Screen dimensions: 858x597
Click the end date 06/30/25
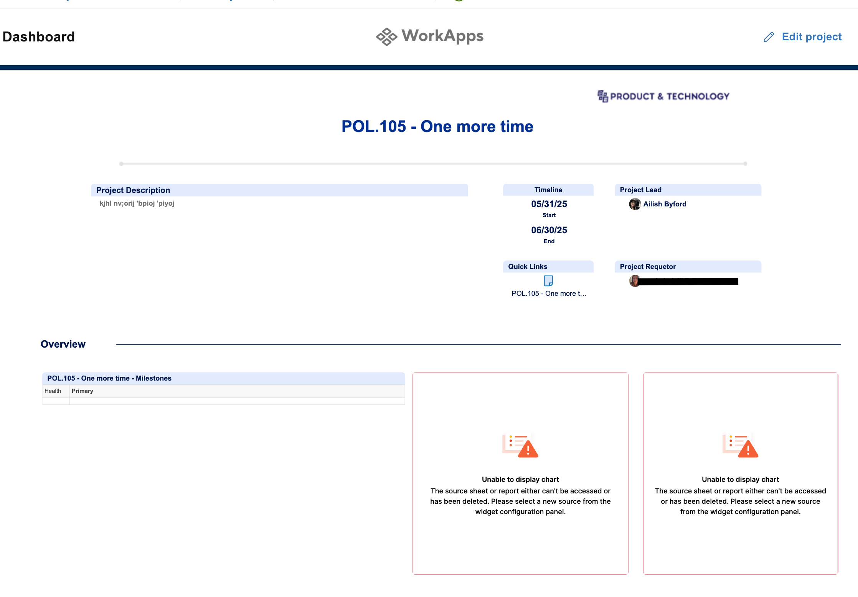(549, 230)
